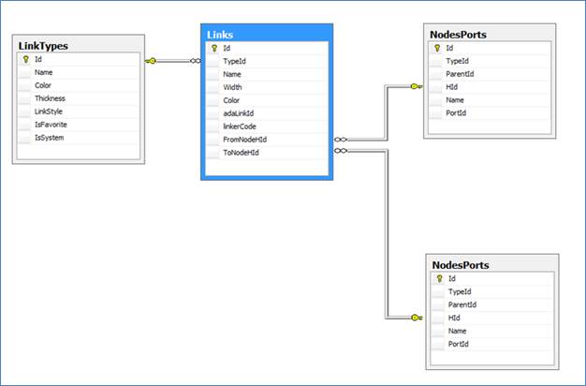586x386 pixels.
Task: Select the infinity endpoint next to FromNodeHId
Action: (x=342, y=138)
